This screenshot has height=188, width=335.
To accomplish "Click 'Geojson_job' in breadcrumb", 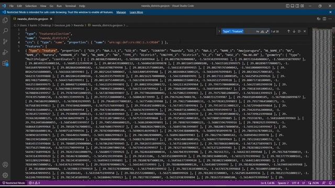I will point(62,25).
